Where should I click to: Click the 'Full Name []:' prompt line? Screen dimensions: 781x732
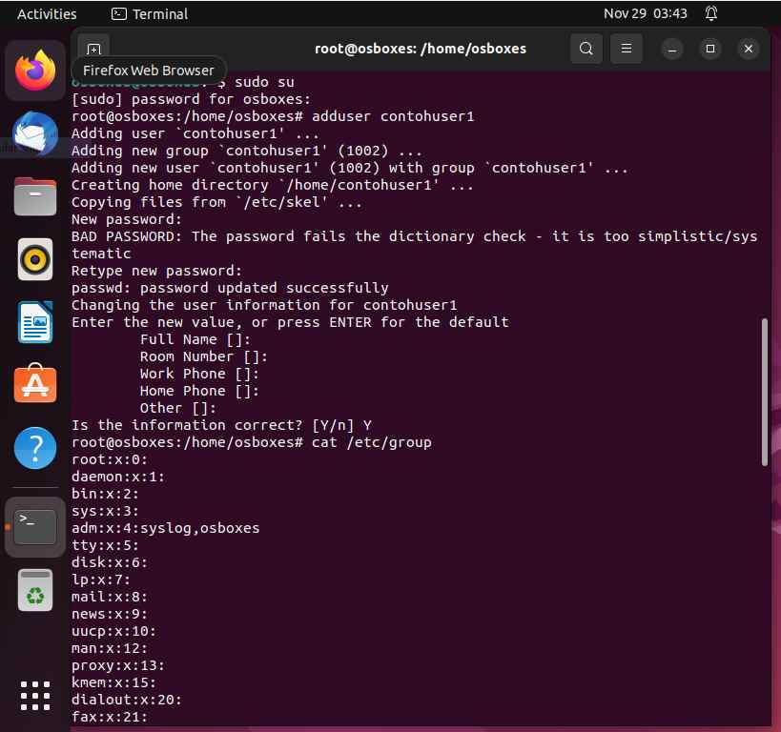(195, 339)
